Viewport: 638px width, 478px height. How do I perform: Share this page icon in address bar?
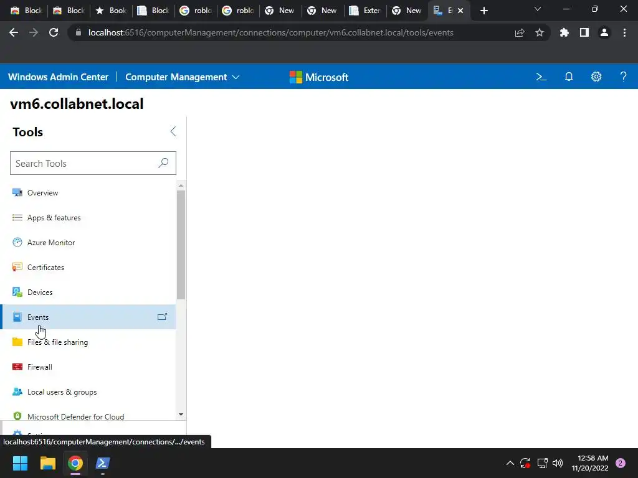[x=520, y=32]
